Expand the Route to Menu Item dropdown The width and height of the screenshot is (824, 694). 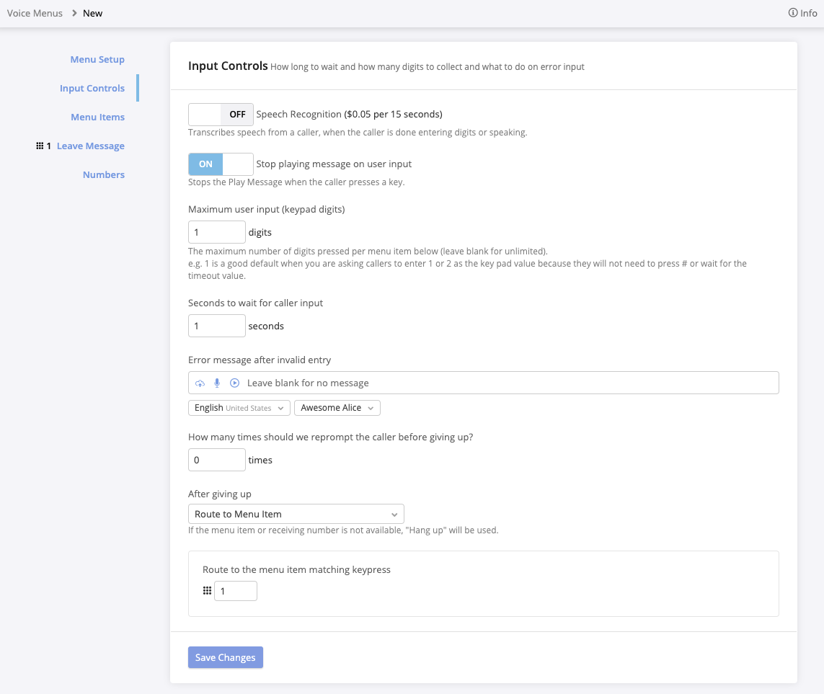click(x=296, y=515)
